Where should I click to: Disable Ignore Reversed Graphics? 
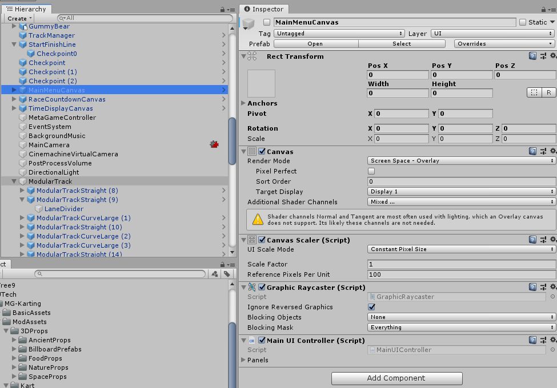tap(372, 307)
